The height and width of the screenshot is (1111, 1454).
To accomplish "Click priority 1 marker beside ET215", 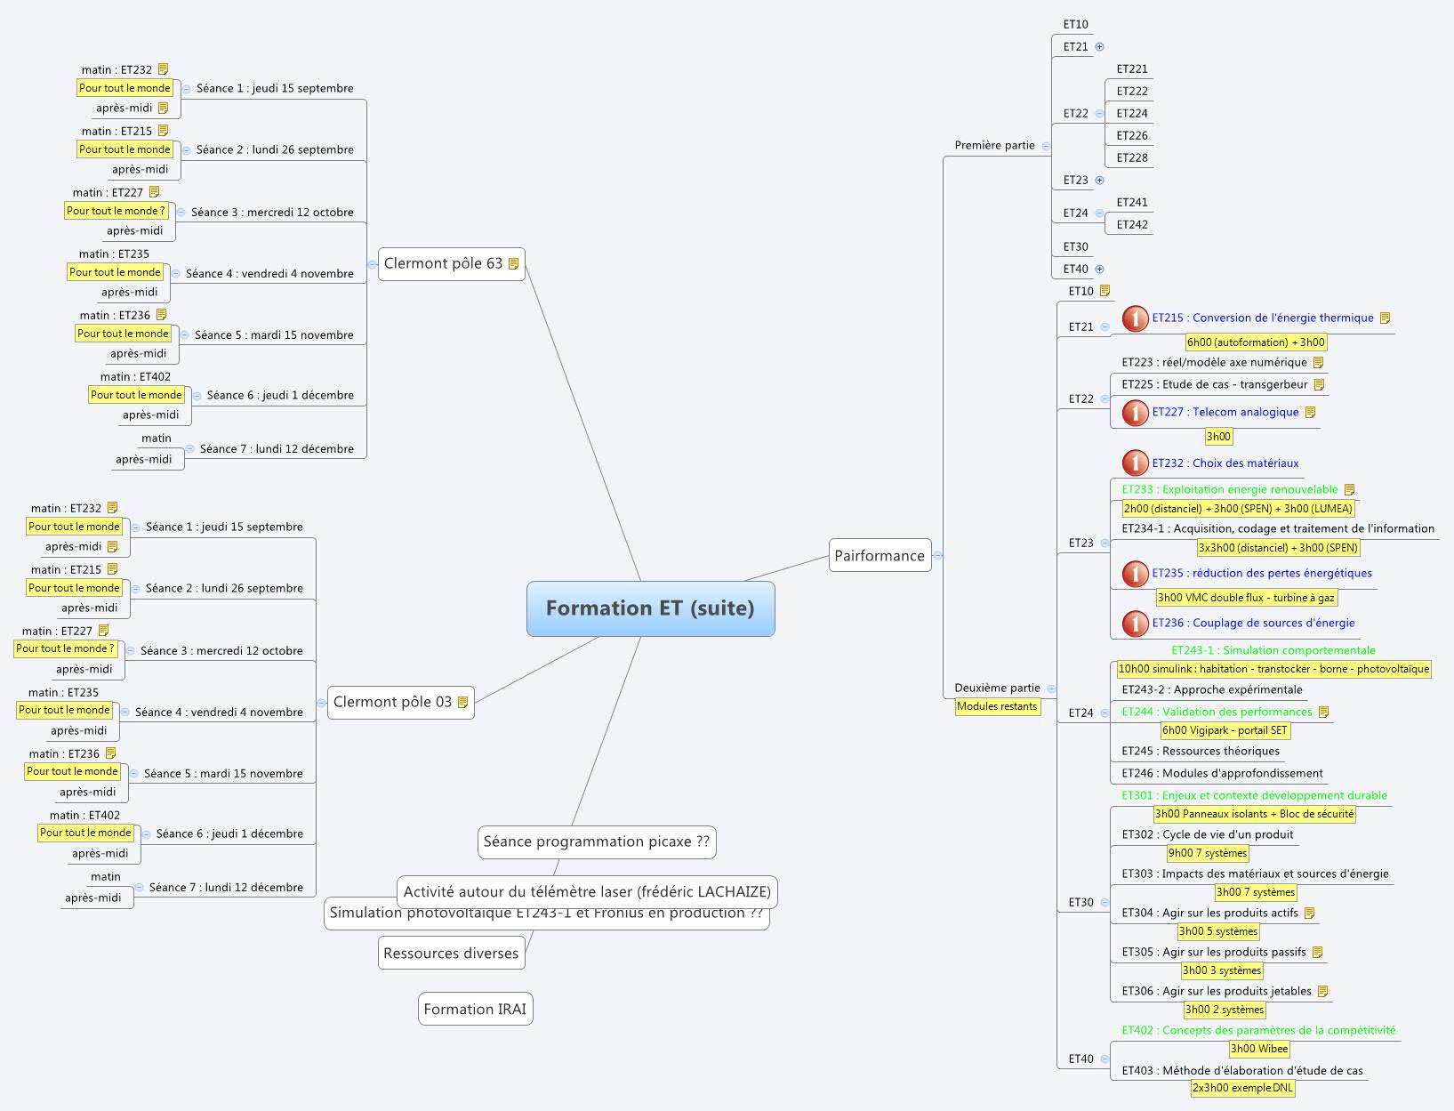I will click(x=1135, y=318).
